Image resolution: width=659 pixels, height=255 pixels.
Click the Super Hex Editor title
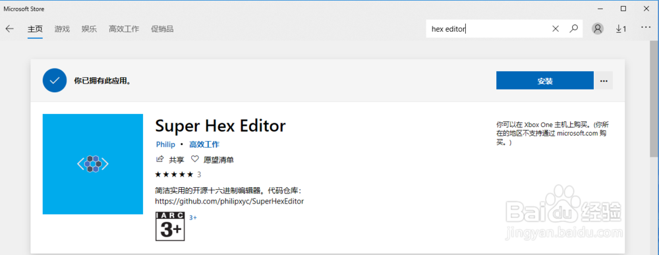click(x=220, y=125)
